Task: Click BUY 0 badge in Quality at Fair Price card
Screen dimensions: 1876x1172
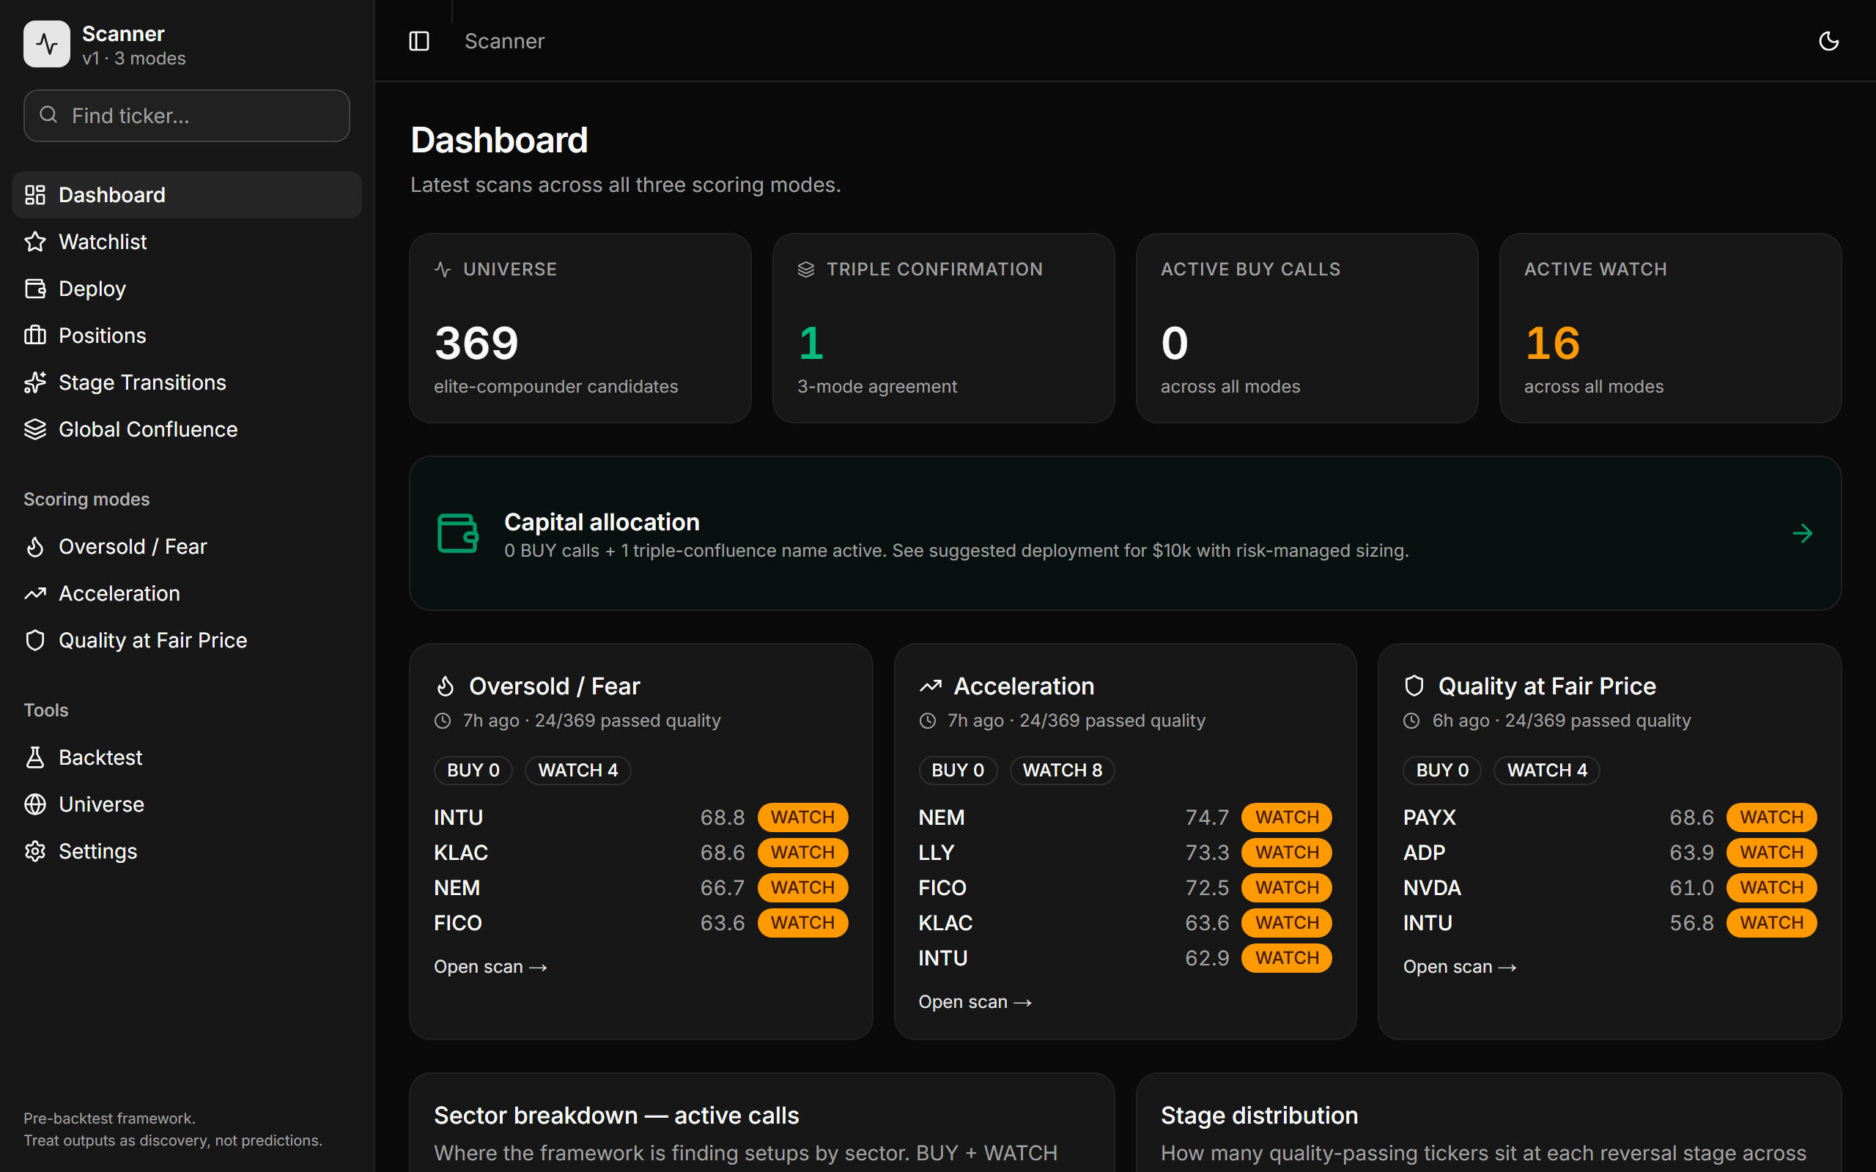Action: coord(1442,770)
